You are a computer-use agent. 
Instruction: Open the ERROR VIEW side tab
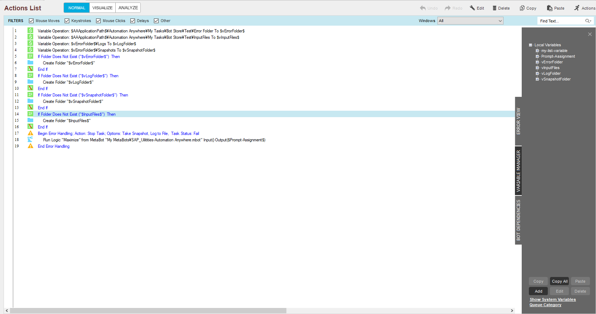(x=519, y=121)
